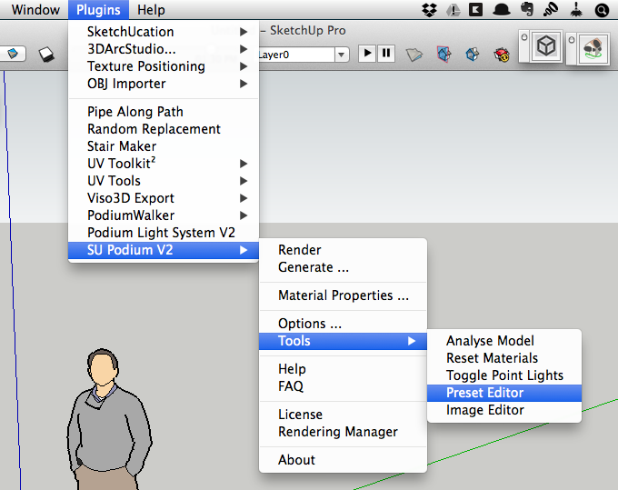Open the Preset Editor
Screen dimensions: 618x490
504,393
